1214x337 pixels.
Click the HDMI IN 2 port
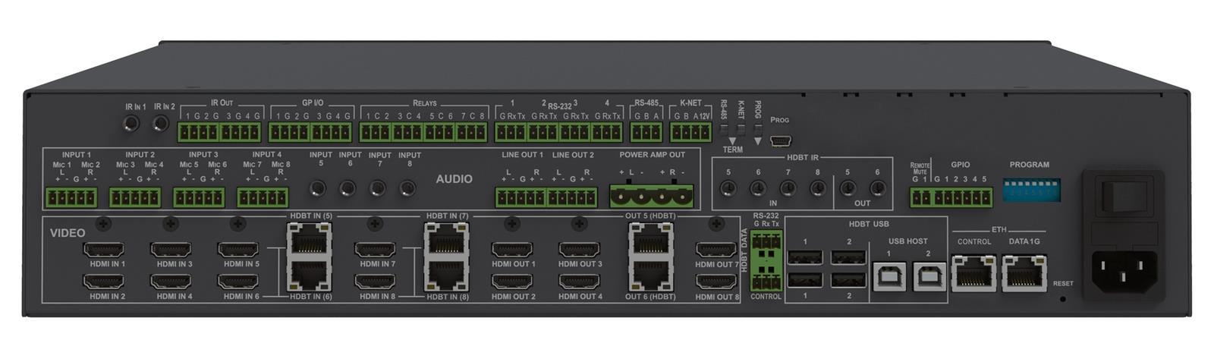(102, 281)
